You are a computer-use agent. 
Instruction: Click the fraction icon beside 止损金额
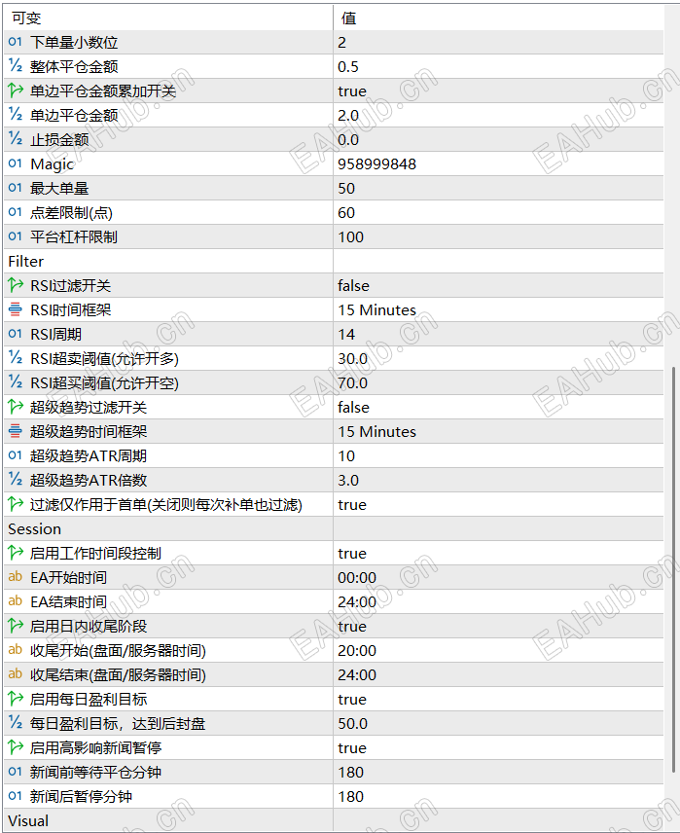(15, 139)
